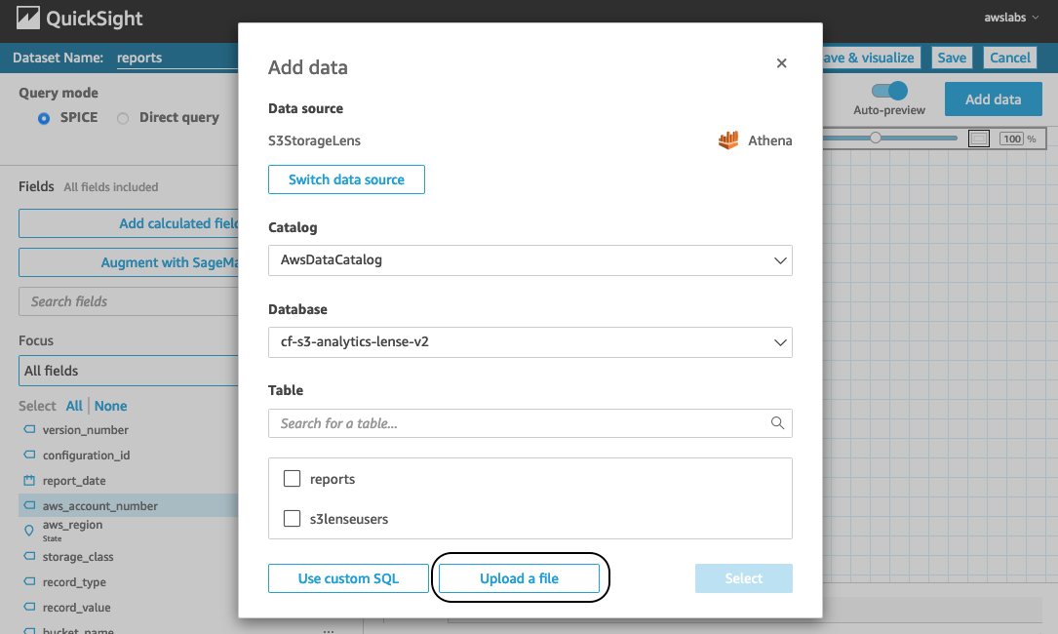Screen dimensions: 1058x634
Task: Click the QuickSight logo icon
Action: pos(27,19)
